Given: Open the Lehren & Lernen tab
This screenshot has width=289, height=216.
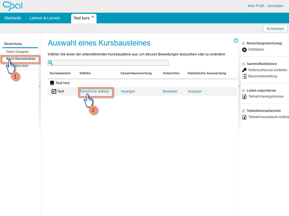Looking at the screenshot, I should tap(45, 18).
